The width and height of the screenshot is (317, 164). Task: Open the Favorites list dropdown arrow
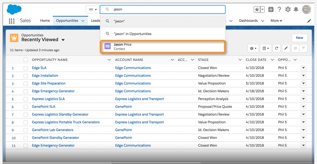point(262,9)
